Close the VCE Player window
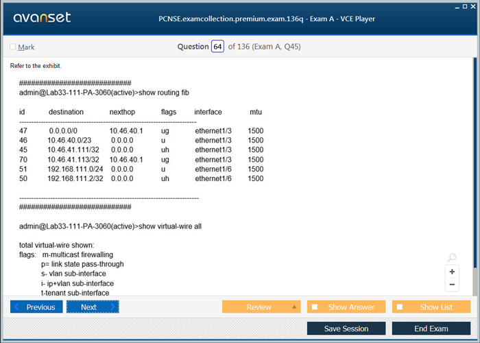 473,5
